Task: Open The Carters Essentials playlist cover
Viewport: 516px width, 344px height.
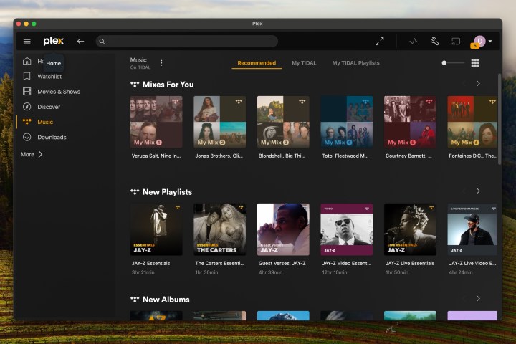Action: pos(219,229)
